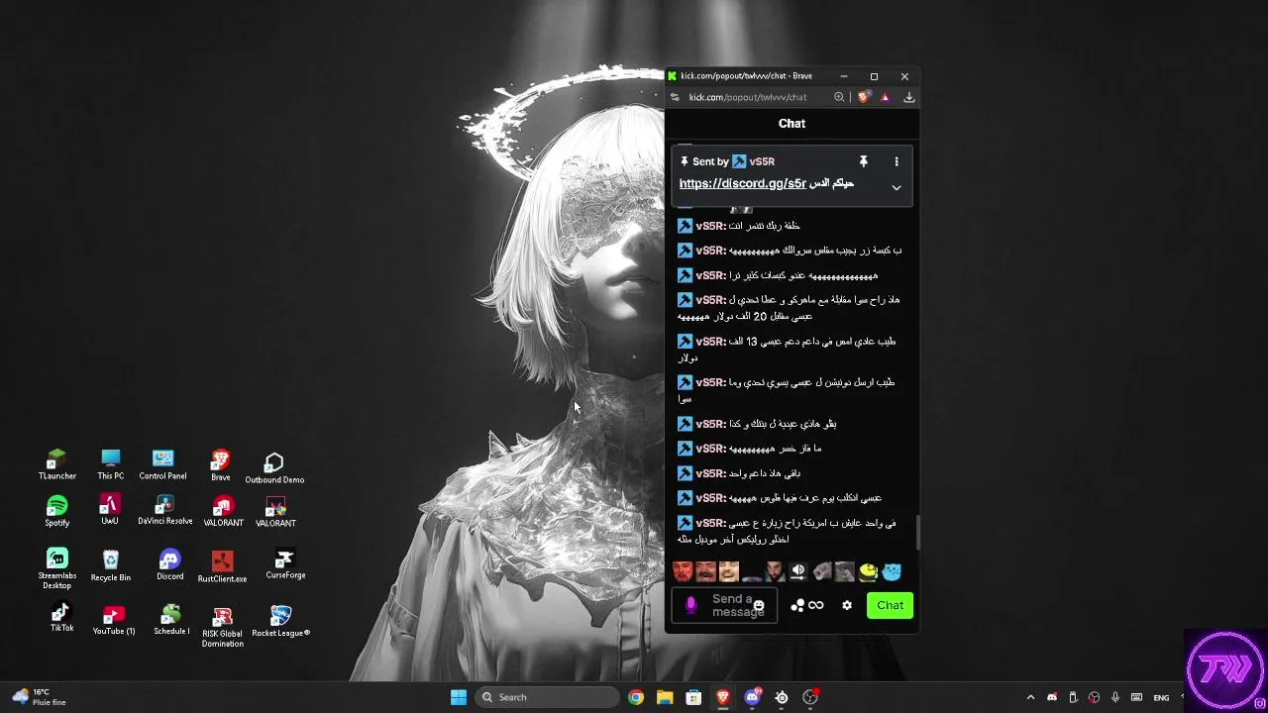The width and height of the screenshot is (1268, 713).
Task: Open the discord.gg/s5r invite link
Action: tap(743, 183)
